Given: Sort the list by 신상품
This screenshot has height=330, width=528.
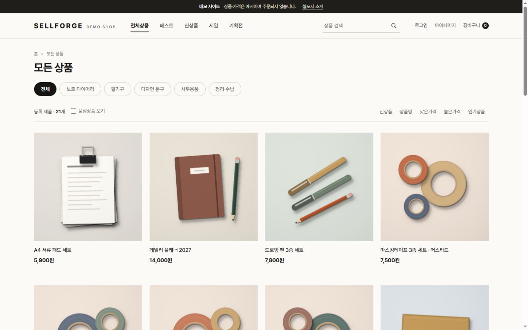Looking at the screenshot, I should click(386, 111).
